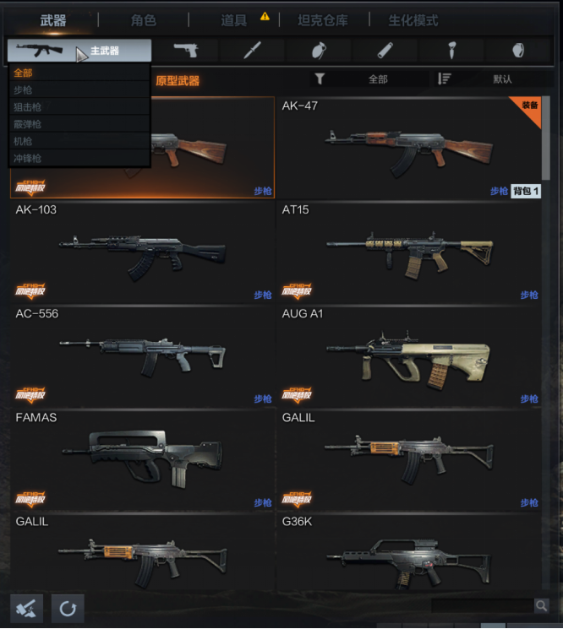Select the last weapon category icon in the row

(518, 51)
